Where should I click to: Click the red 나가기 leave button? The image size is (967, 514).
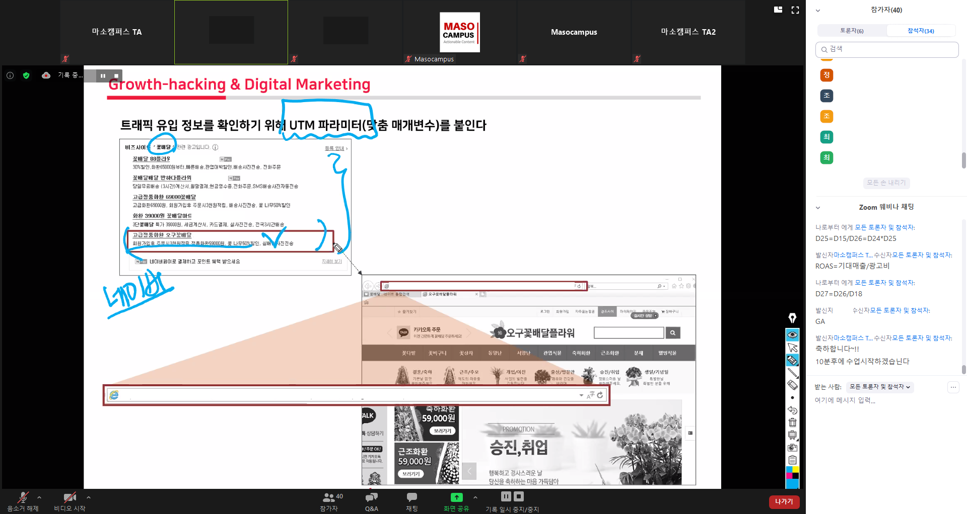(784, 501)
